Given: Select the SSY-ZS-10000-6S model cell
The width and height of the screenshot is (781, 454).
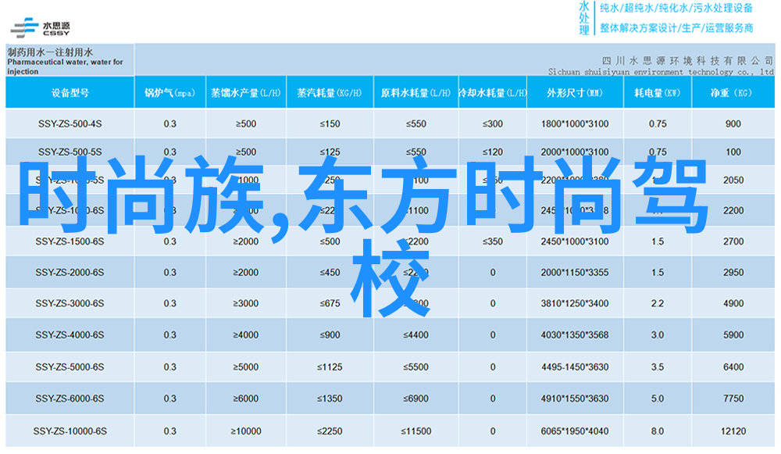Looking at the screenshot, I should point(70,431).
